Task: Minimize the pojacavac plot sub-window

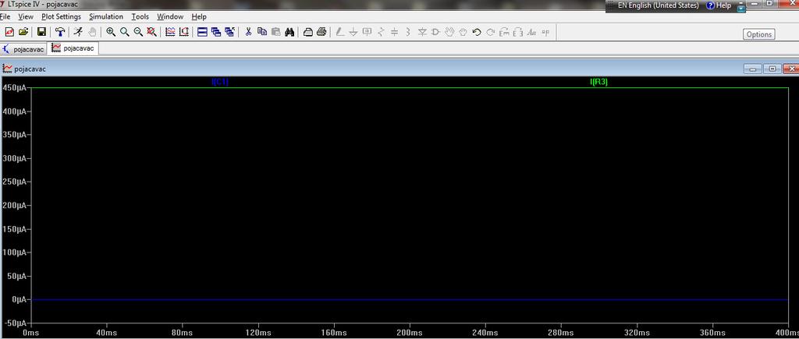Action: tap(753, 69)
